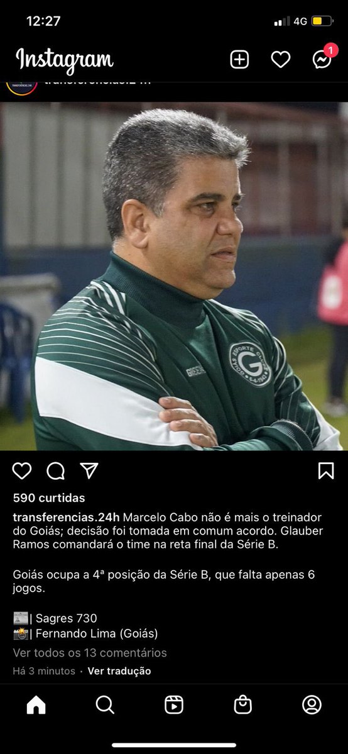Open Profile tab in bottom bar
The image size is (348, 754).
[x=312, y=705]
